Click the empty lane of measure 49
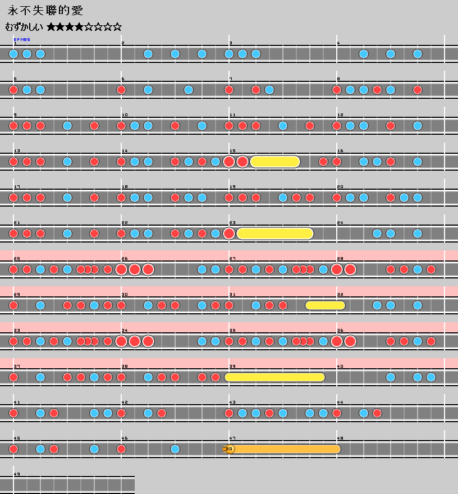This screenshot has width=458, height=494. click(73, 485)
